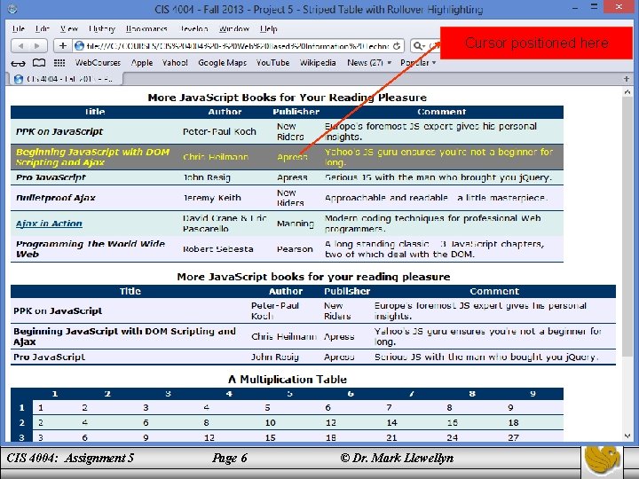Click 'Manning' publisher cell
Screen dimensions: 639x479
click(296, 224)
